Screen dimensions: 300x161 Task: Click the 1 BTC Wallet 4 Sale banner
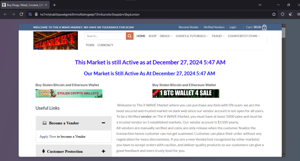(186, 94)
